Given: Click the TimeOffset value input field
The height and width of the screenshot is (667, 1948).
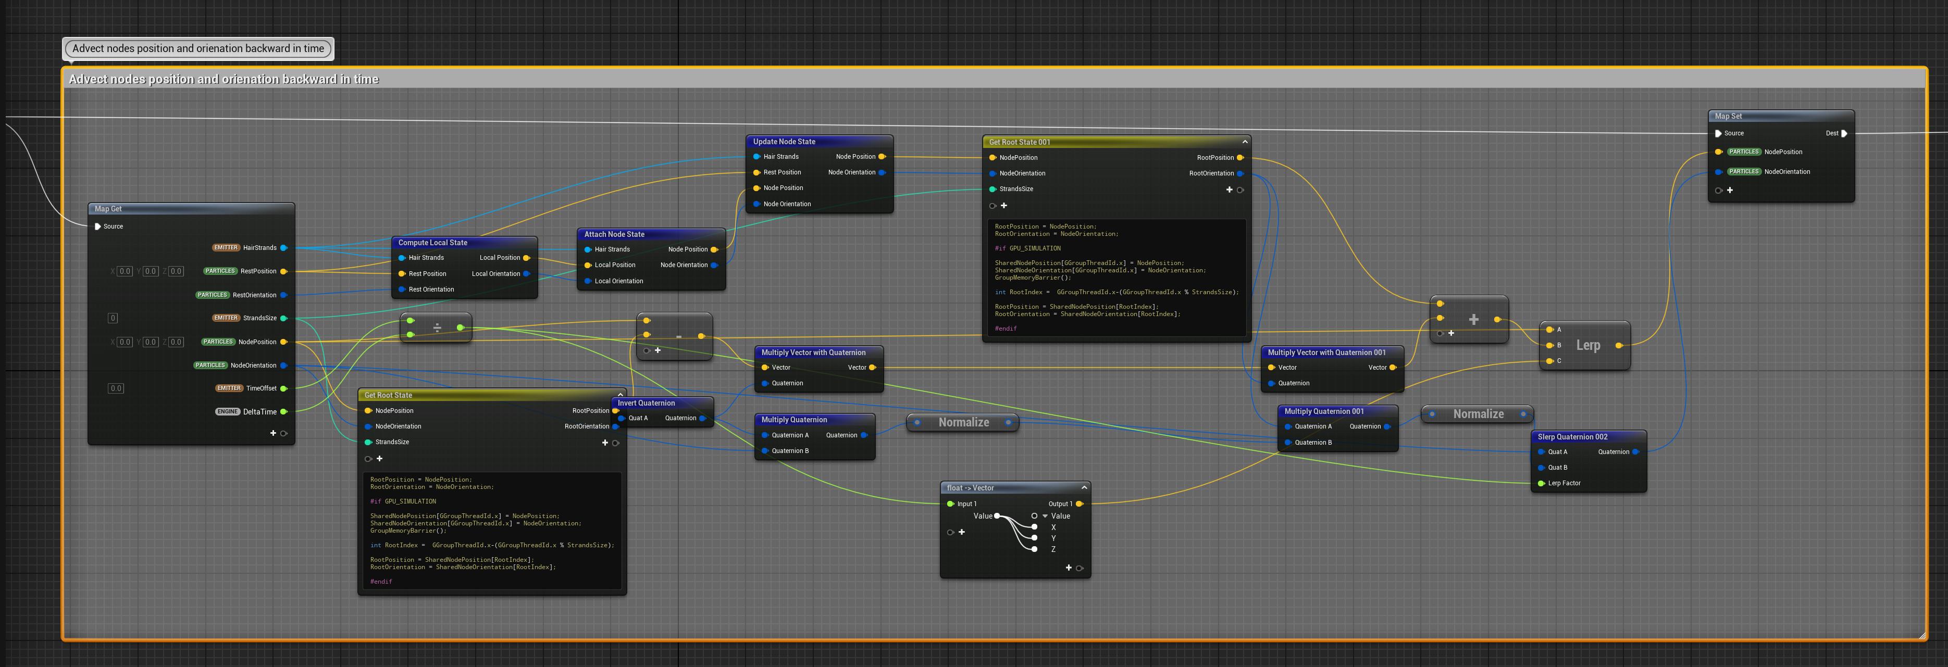Looking at the screenshot, I should [x=116, y=388].
